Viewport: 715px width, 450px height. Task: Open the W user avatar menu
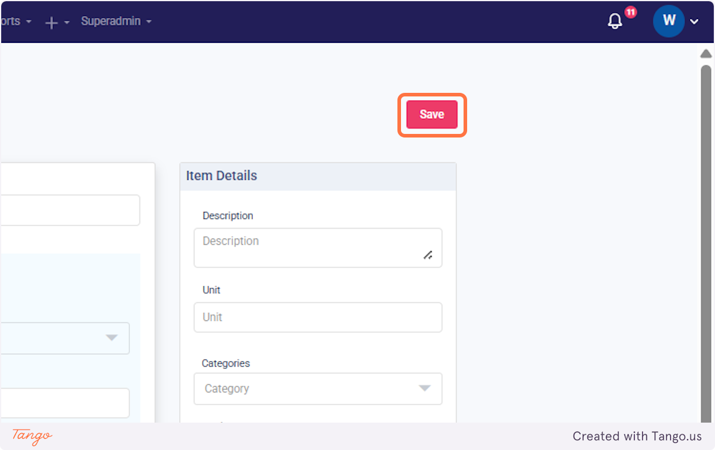669,21
